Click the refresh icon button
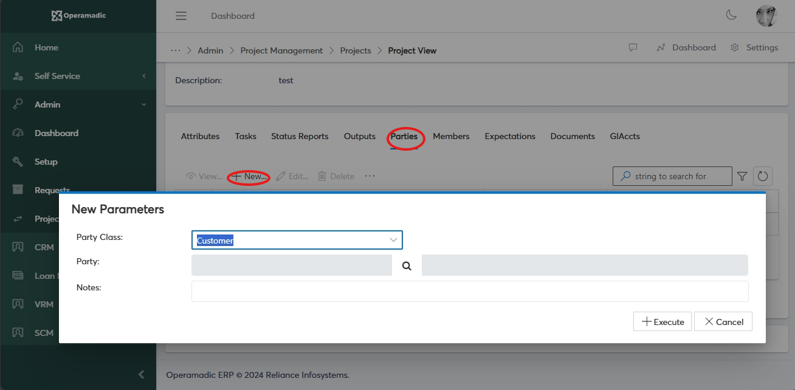Image resolution: width=795 pixels, height=390 pixels. click(x=763, y=176)
